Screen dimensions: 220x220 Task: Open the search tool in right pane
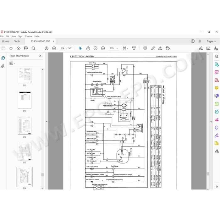217,56
